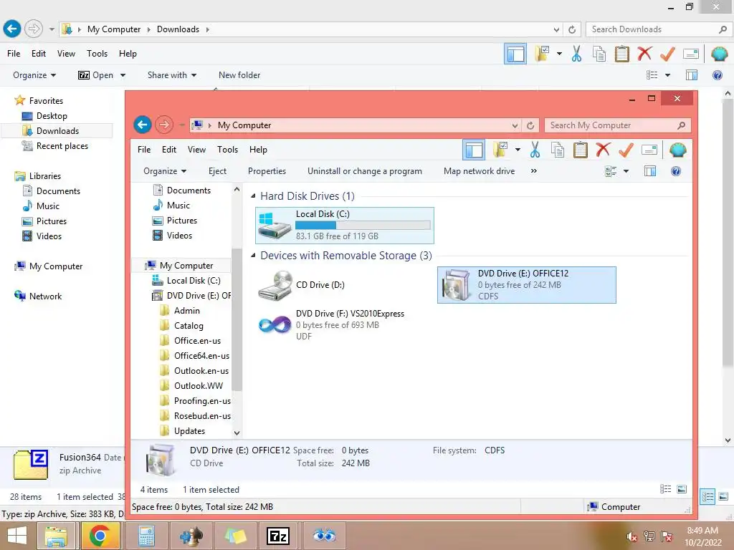Select Local Disk (C:) drive tile
734x550 pixels.
pos(345,226)
